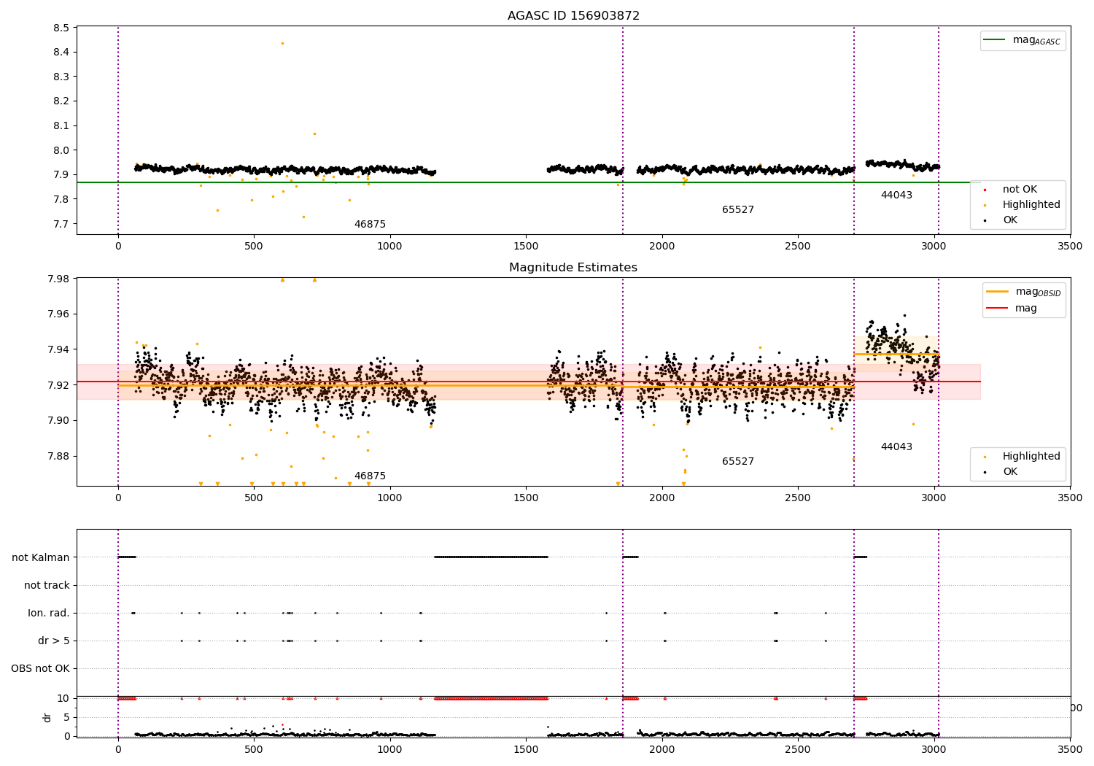Click the y-axis tick '10' on the dr plot
The height and width of the screenshot is (766, 1094).
(x=64, y=698)
